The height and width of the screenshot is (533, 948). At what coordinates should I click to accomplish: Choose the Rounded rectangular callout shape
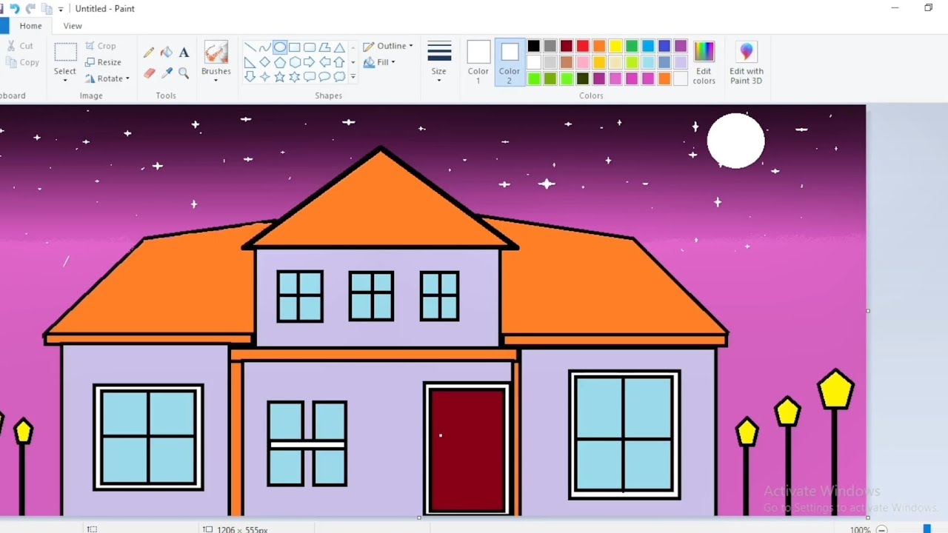point(310,77)
